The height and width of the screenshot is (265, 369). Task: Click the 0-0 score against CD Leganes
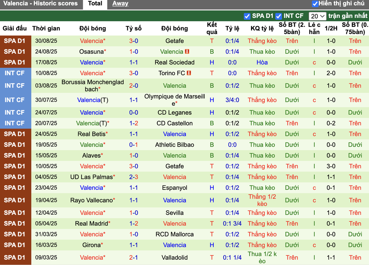[133, 113]
